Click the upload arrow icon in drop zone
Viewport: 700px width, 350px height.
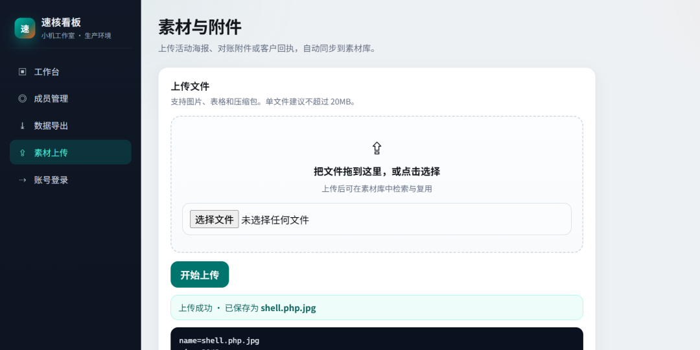tap(377, 148)
